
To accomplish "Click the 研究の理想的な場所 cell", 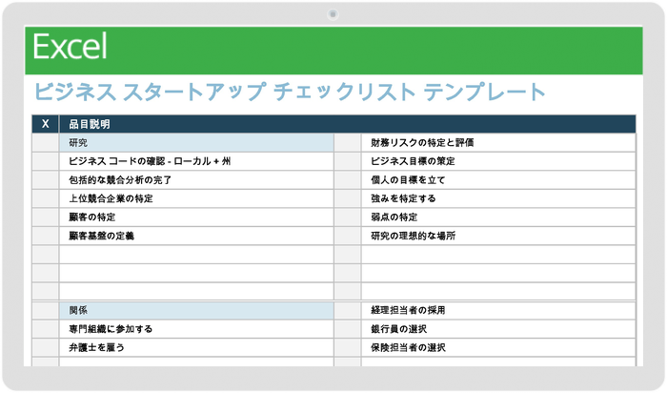I will coord(495,236).
